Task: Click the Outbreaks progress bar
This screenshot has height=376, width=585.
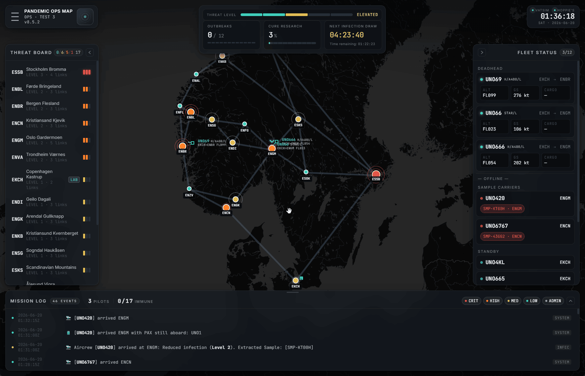Action: (231, 43)
